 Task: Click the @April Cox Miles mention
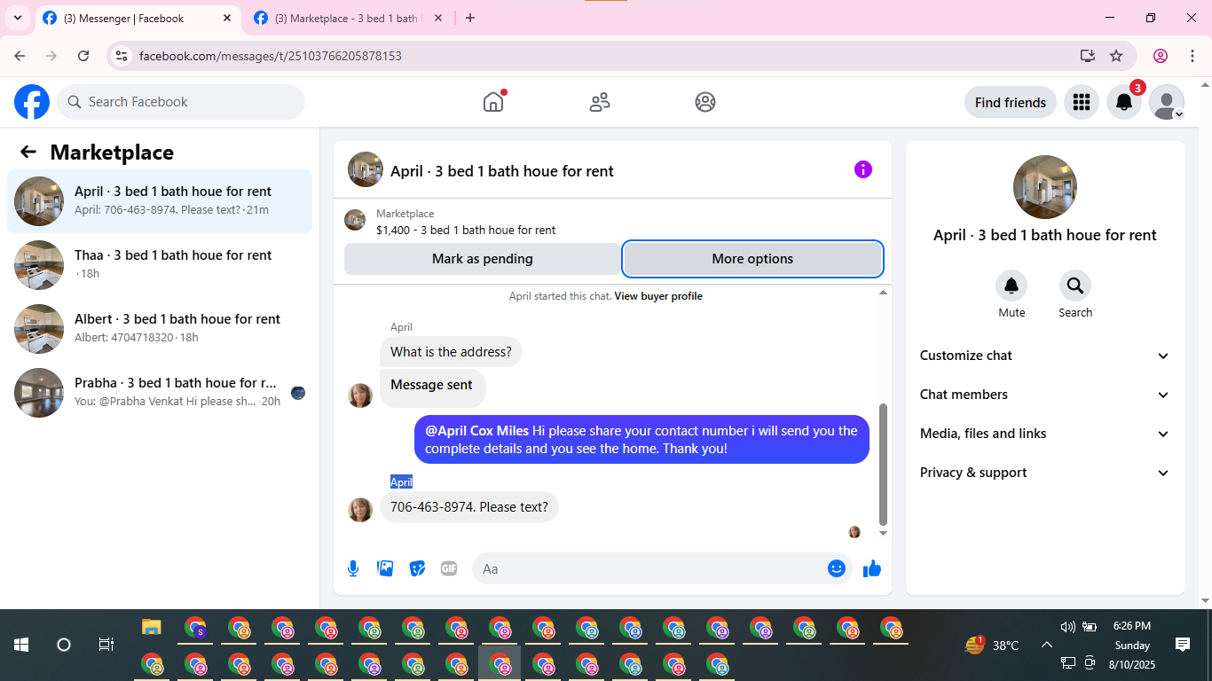(477, 431)
